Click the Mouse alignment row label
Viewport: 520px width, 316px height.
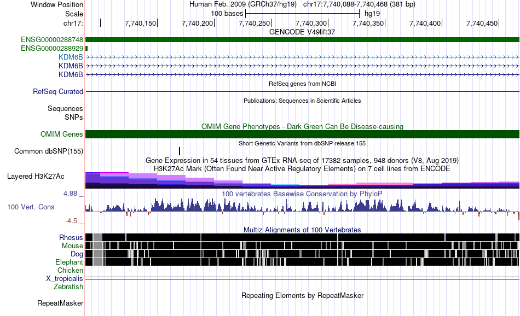tap(72, 246)
